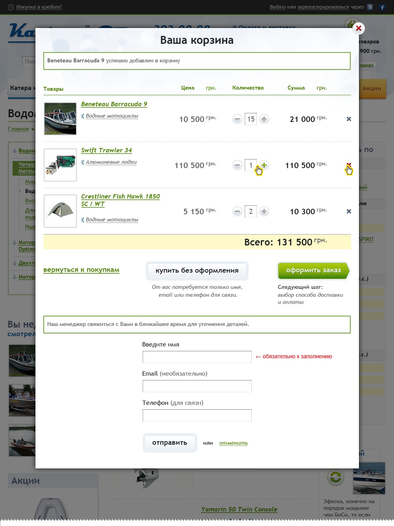
Task: Click оформить заказ green button
Action: point(314,270)
